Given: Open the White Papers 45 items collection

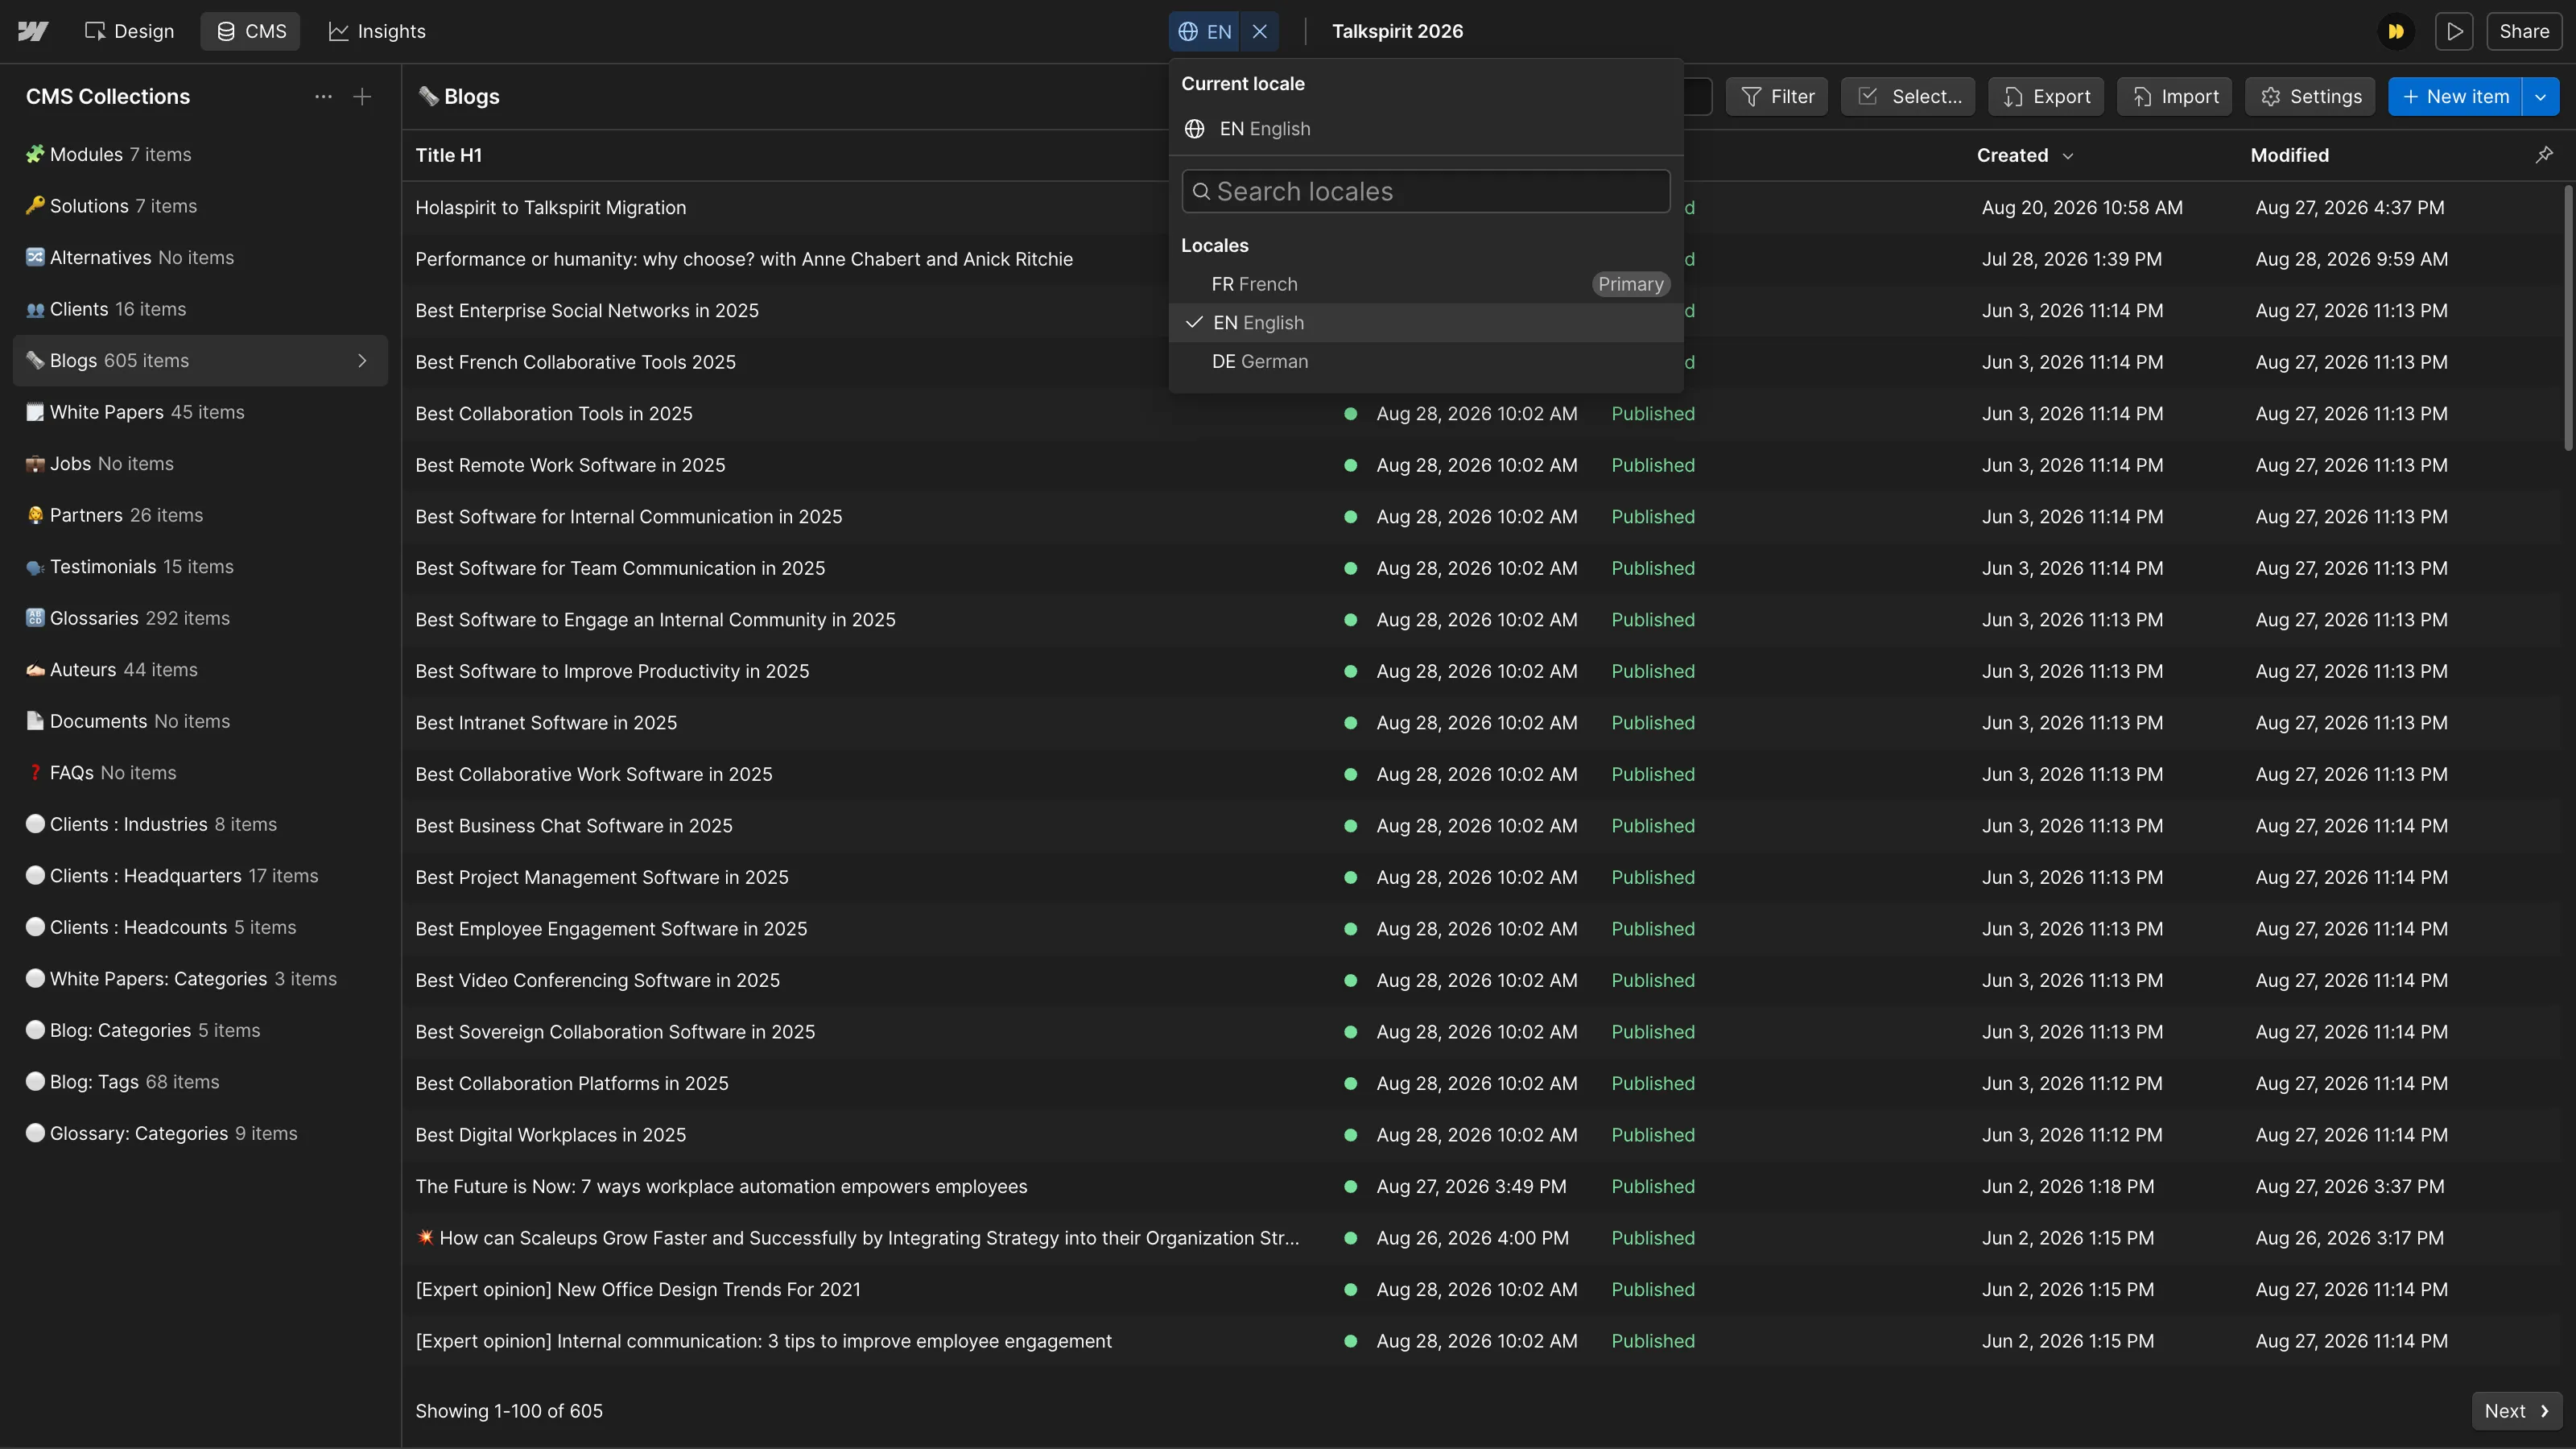Looking at the screenshot, I should pos(200,412).
